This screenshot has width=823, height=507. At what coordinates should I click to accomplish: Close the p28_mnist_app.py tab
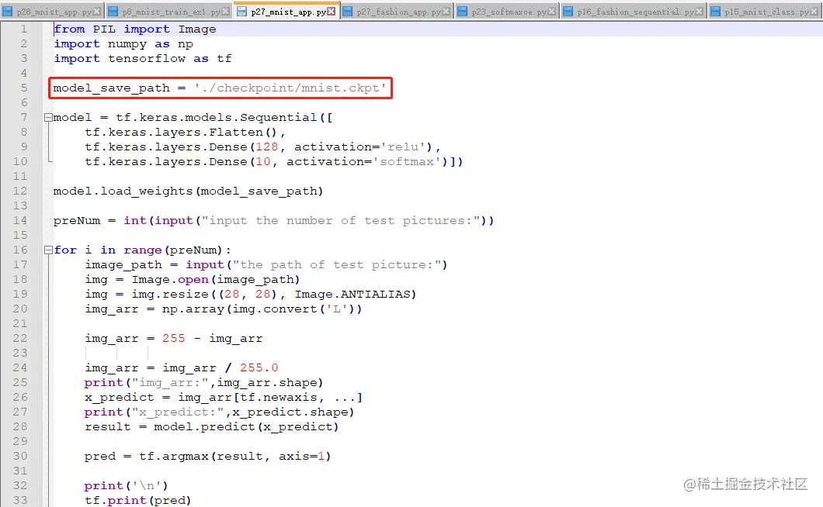(97, 11)
